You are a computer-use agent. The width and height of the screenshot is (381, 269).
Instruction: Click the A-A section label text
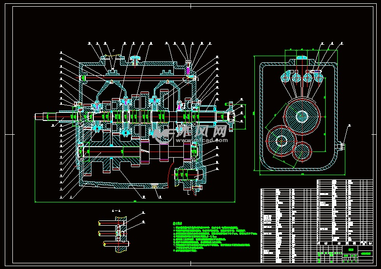(116, 210)
